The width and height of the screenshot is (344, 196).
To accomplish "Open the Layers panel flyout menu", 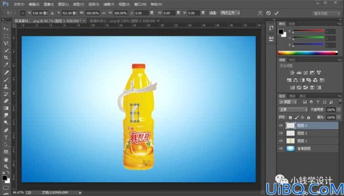I will (340, 96).
